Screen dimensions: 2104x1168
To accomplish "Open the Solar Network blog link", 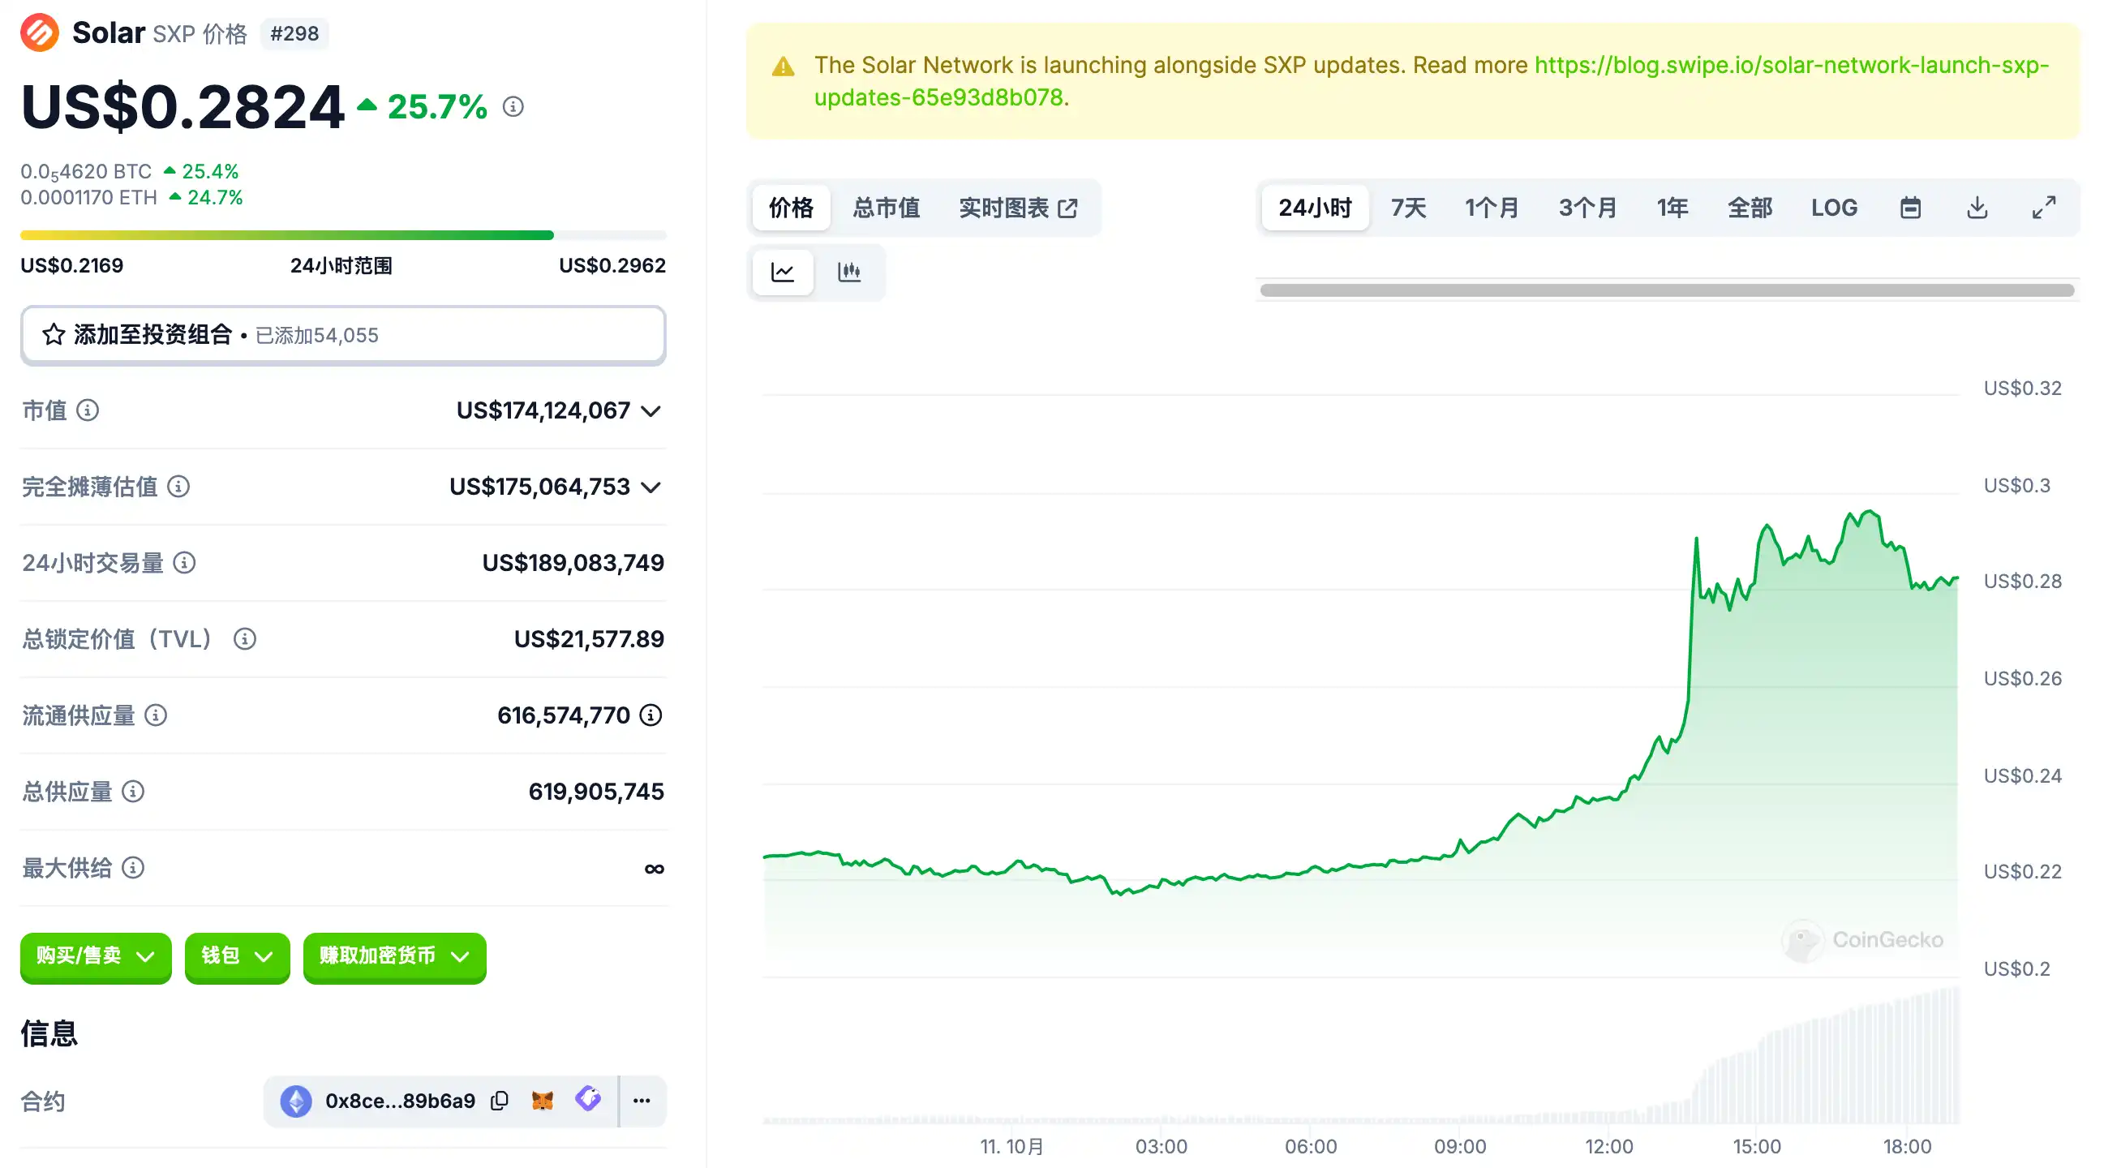I will pyautogui.click(x=1790, y=66).
